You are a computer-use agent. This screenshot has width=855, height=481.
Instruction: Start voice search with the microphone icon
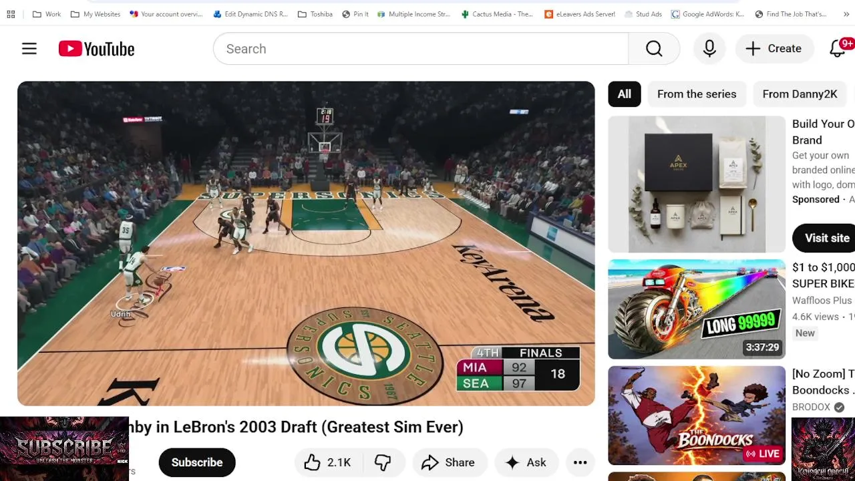tap(709, 49)
